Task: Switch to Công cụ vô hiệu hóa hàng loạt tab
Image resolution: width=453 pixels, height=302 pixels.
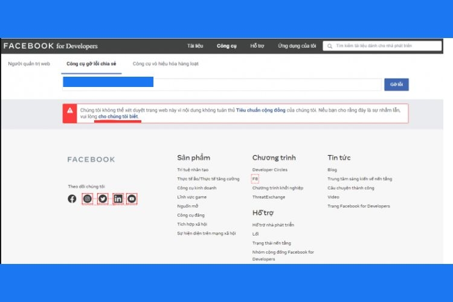Action: [x=165, y=63]
